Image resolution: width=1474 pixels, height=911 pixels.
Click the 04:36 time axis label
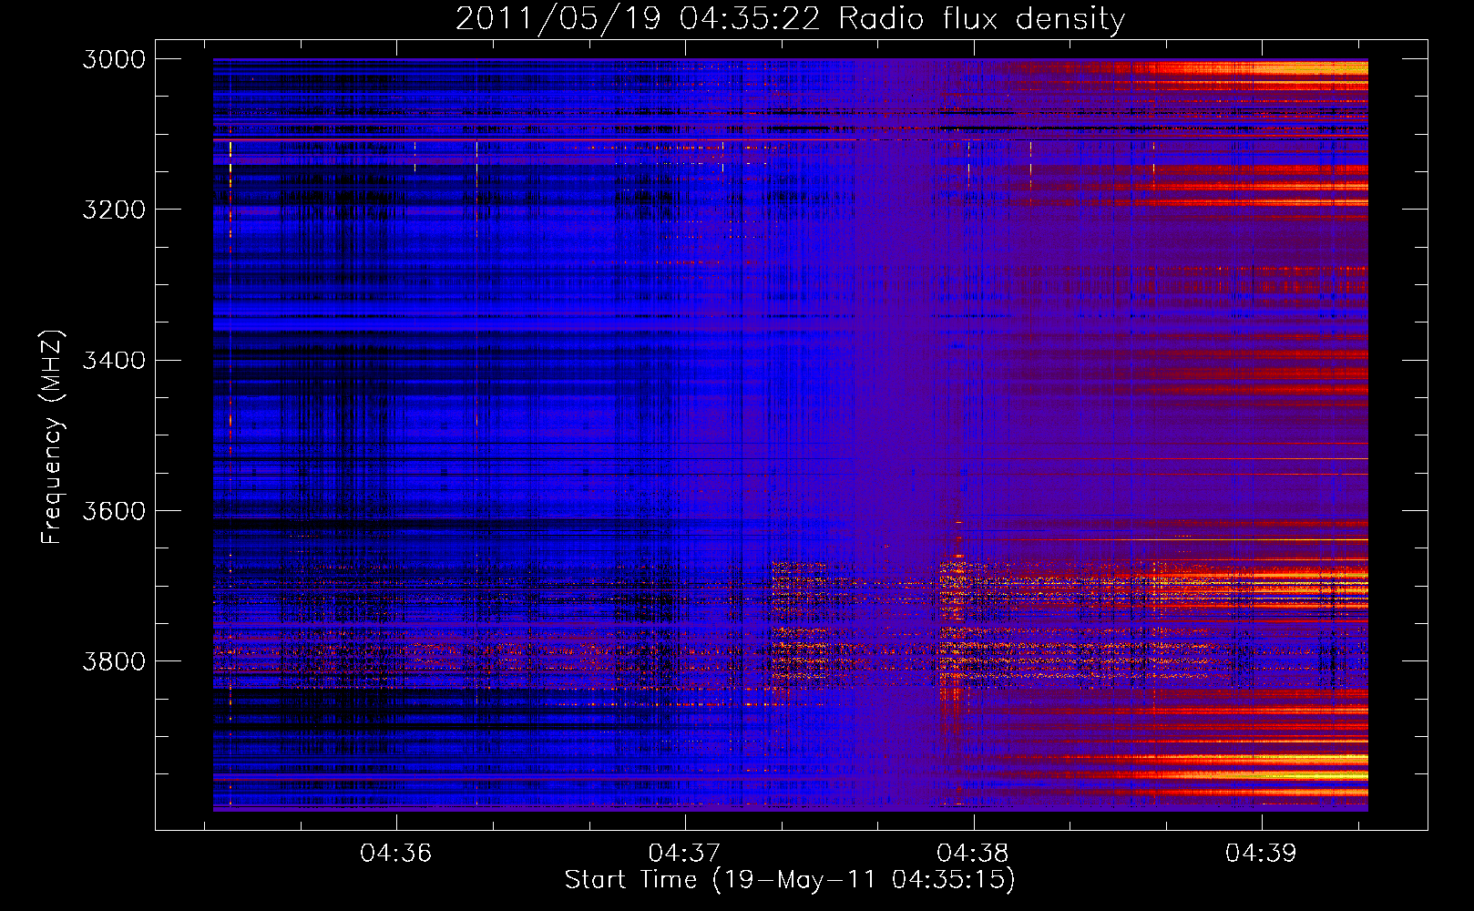[x=395, y=853]
